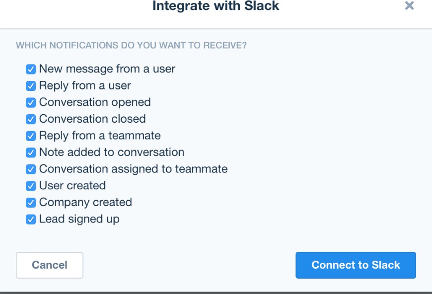Image resolution: width=432 pixels, height=294 pixels.
Task: Click the Company created label text
Action: tap(85, 202)
